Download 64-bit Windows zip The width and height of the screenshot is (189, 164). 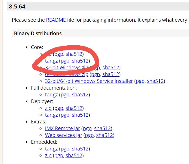(67, 74)
